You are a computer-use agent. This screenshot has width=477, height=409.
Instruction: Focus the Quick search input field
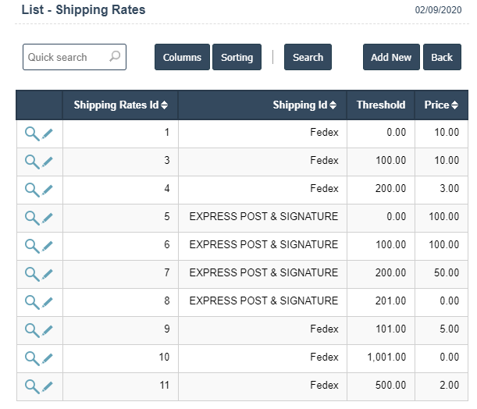(x=66, y=57)
